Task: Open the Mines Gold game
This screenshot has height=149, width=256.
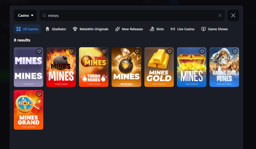Action: tap(159, 67)
